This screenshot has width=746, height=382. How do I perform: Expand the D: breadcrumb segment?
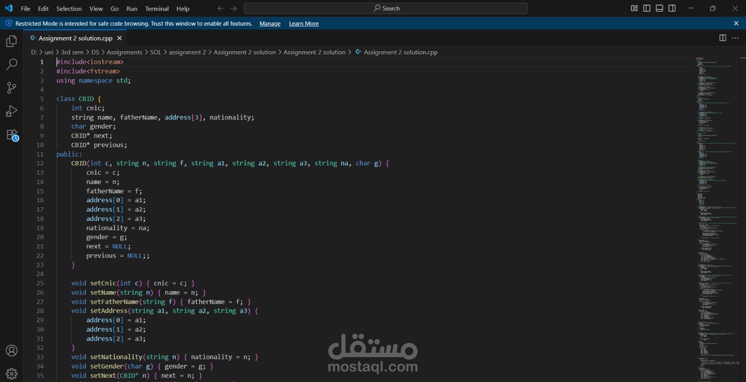point(34,52)
